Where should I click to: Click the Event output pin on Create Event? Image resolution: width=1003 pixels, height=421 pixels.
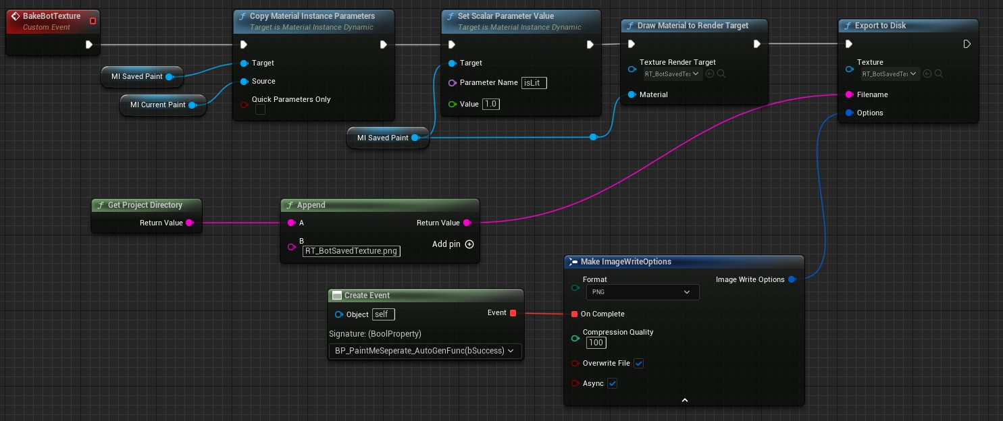coord(513,313)
